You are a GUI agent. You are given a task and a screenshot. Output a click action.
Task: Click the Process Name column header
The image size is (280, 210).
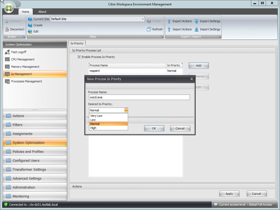click(x=127, y=65)
